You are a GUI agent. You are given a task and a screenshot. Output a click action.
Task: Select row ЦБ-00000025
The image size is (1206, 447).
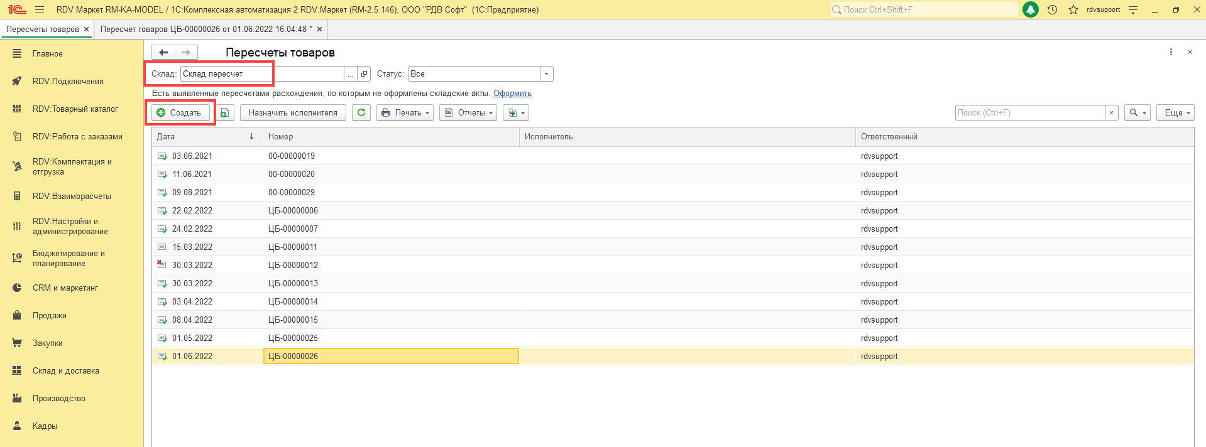[x=672, y=338]
